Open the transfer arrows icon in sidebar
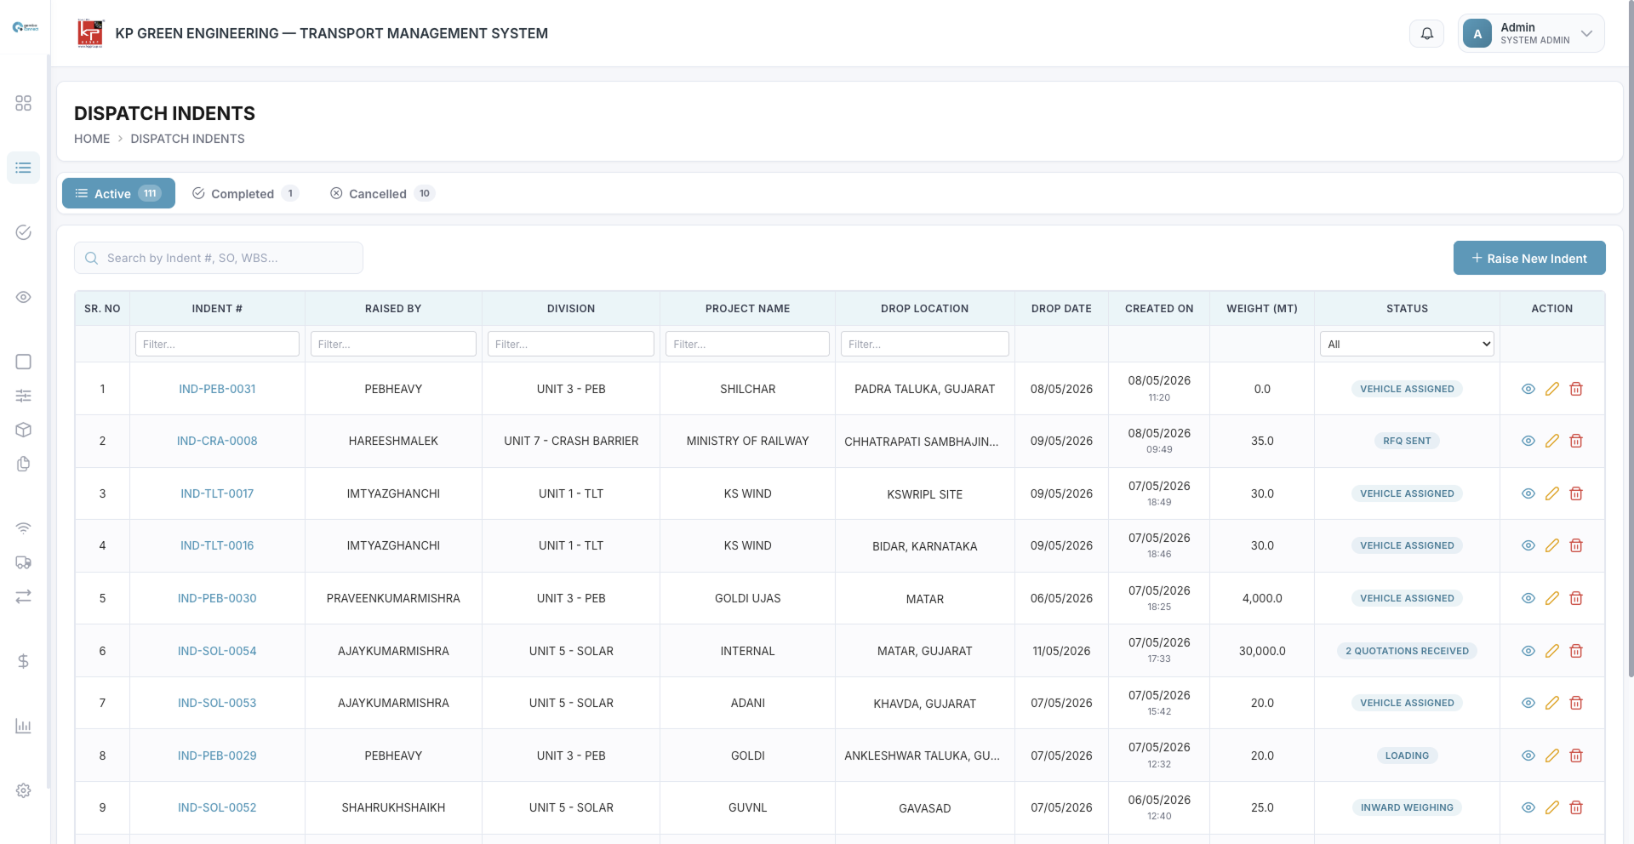 click(x=23, y=596)
